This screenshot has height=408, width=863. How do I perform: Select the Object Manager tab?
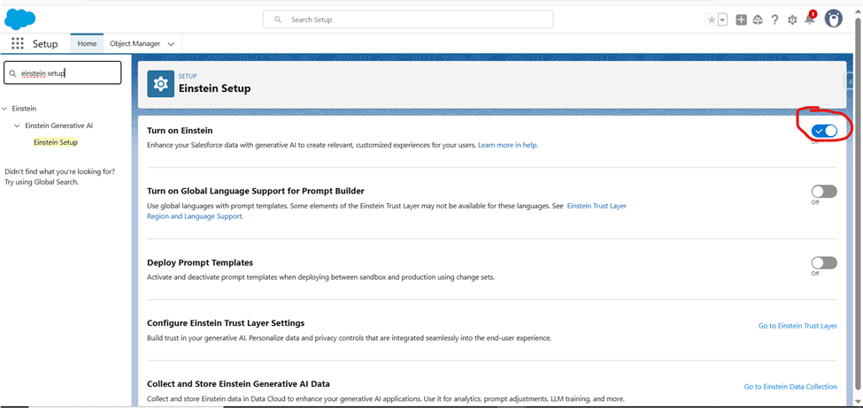(x=135, y=43)
